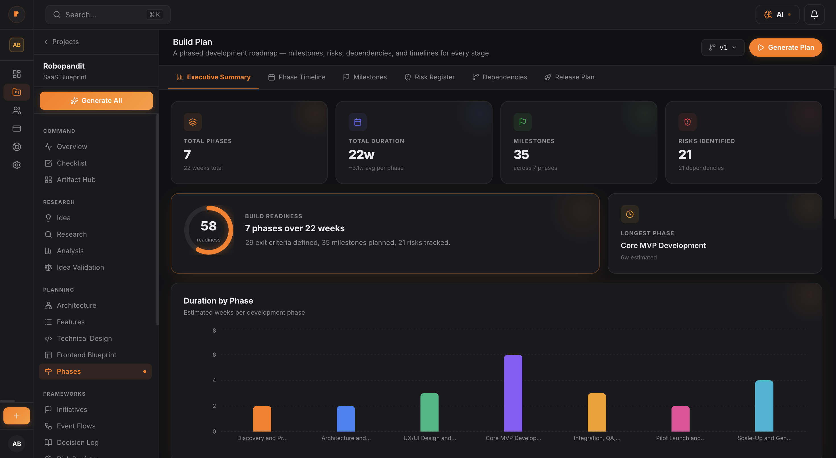Click the Generate All button
The image size is (836, 458).
[x=96, y=101]
